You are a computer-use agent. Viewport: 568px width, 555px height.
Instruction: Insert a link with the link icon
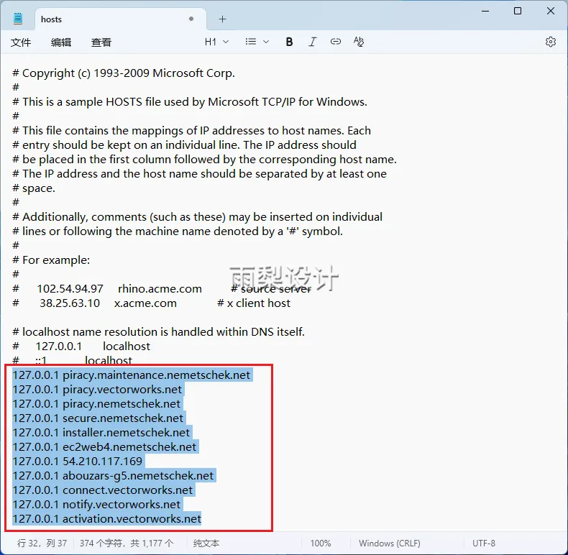(336, 42)
